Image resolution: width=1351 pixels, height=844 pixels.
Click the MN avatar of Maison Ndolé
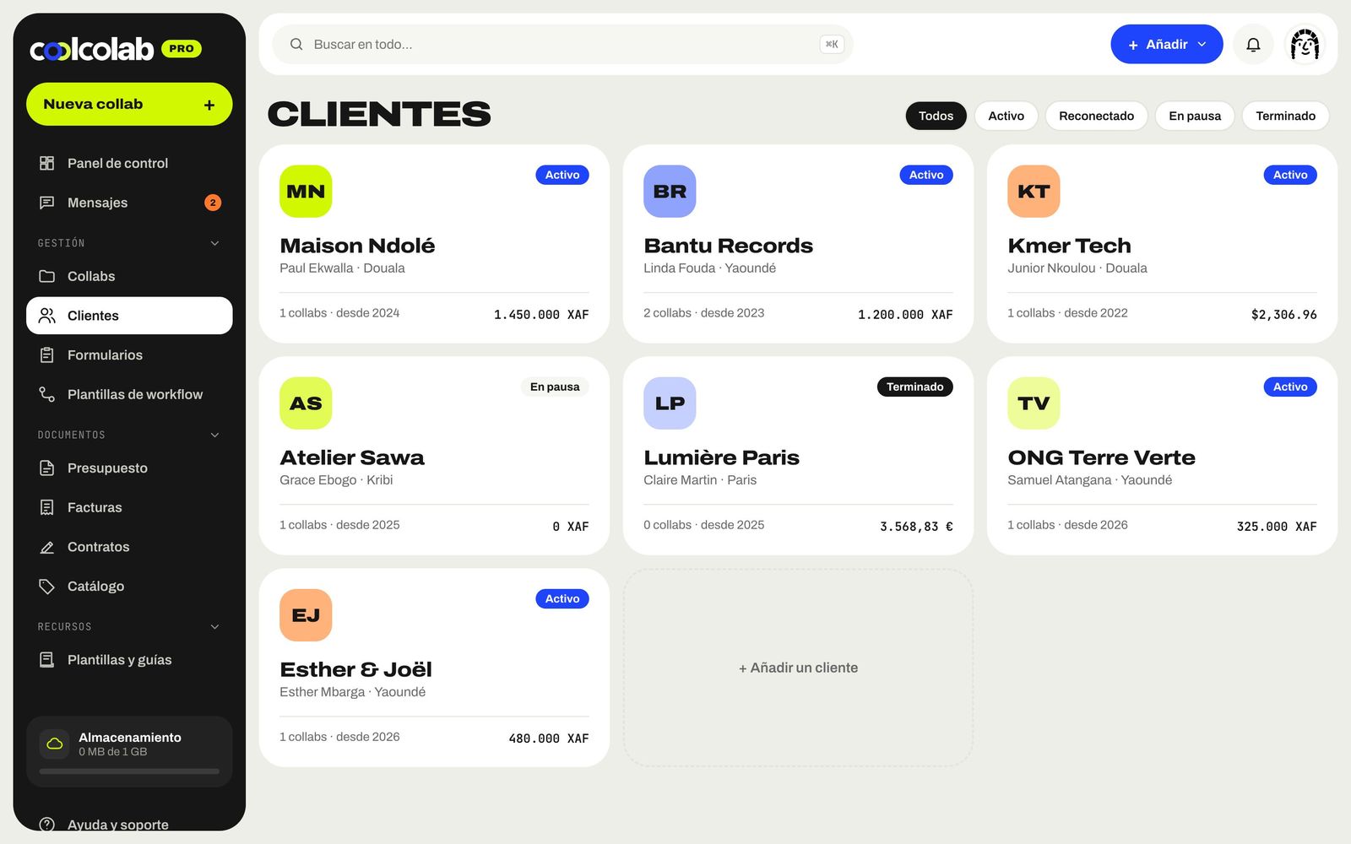click(x=306, y=192)
